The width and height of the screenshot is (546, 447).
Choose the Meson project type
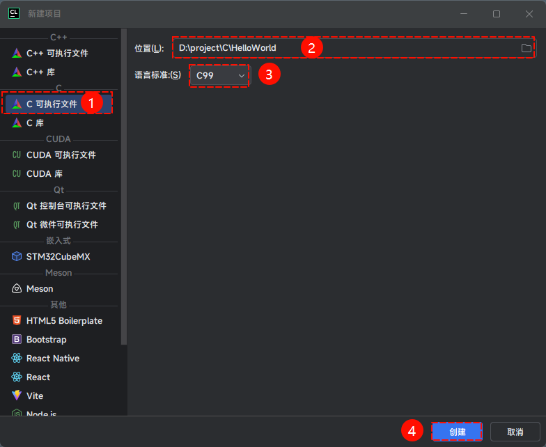(40, 288)
